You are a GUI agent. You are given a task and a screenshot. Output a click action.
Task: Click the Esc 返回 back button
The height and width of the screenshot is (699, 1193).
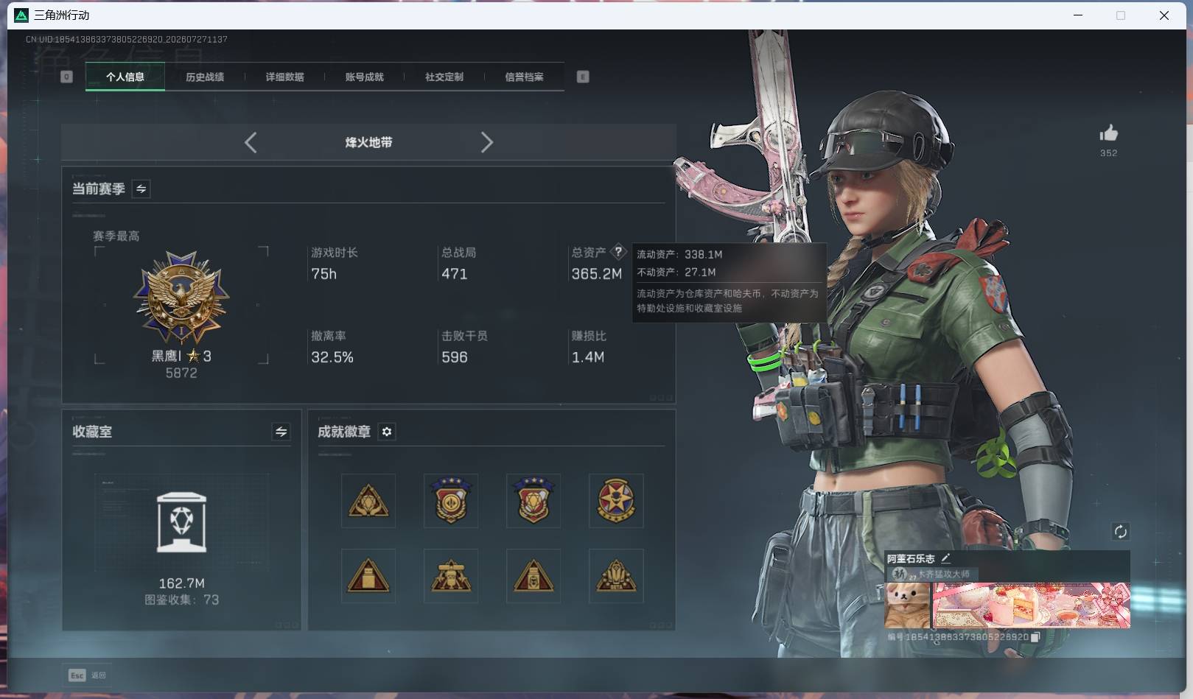tap(88, 675)
